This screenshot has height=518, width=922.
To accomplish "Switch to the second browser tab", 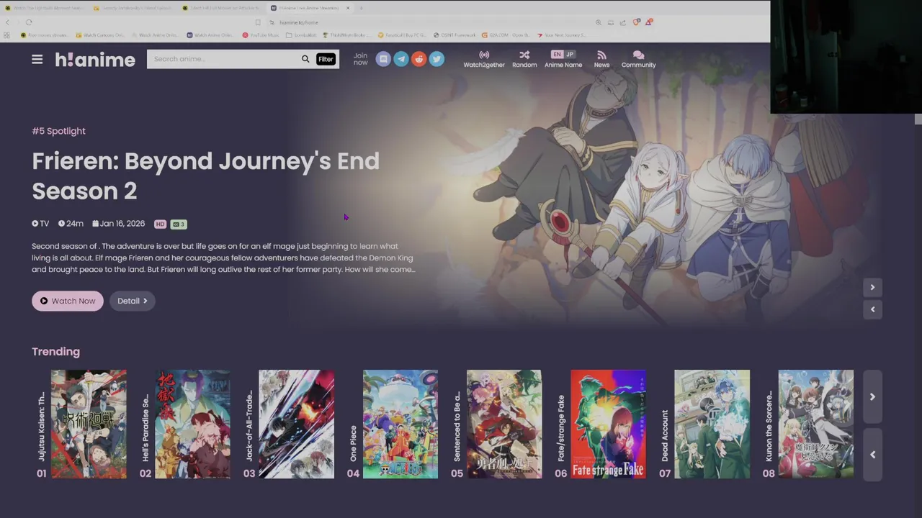I will click(x=134, y=8).
